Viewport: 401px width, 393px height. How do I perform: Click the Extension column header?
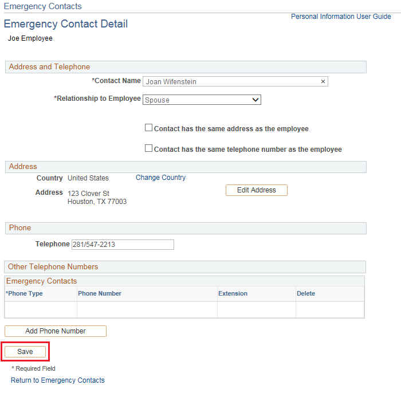[233, 293]
